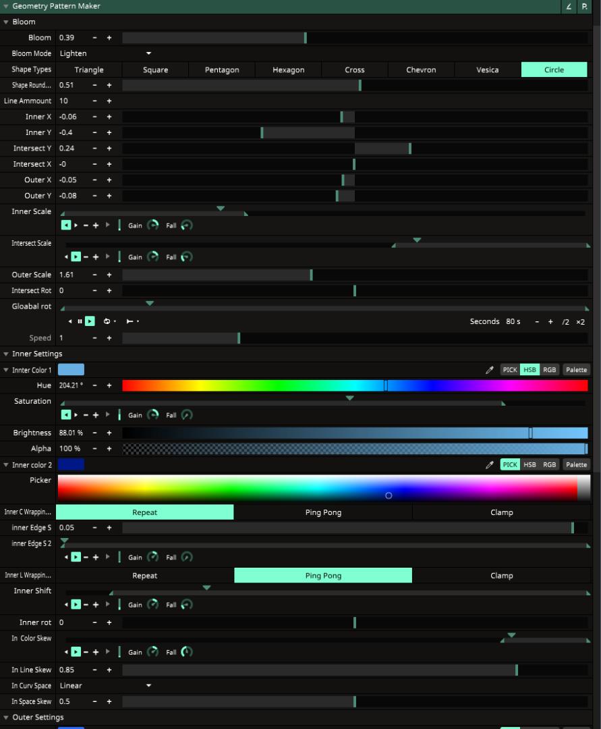Adjust the Gain knob for Inner Shift
The height and width of the screenshot is (729, 601).
[x=153, y=604]
